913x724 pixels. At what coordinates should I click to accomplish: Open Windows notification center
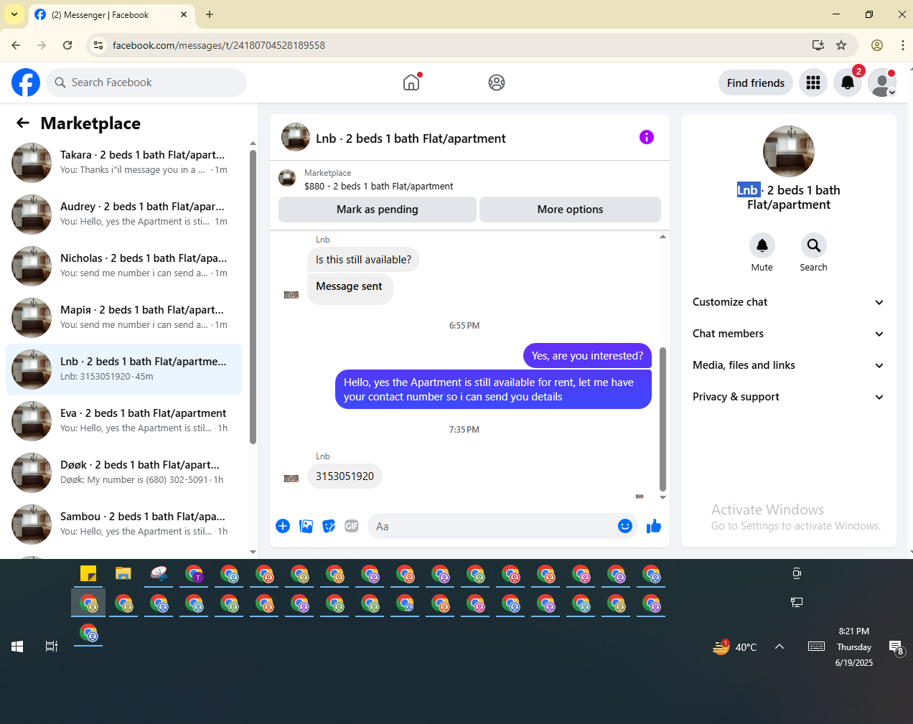(x=896, y=647)
